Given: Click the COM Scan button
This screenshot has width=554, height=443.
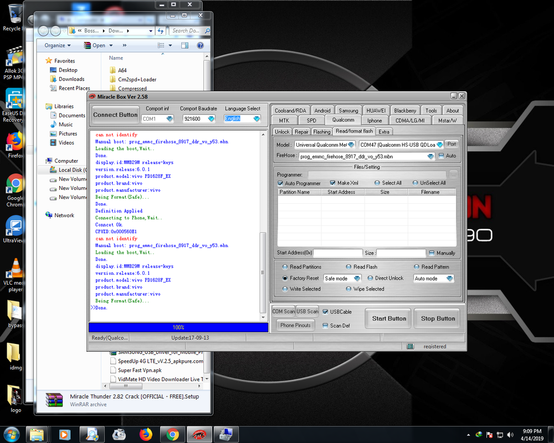Looking at the screenshot, I should (x=283, y=311).
